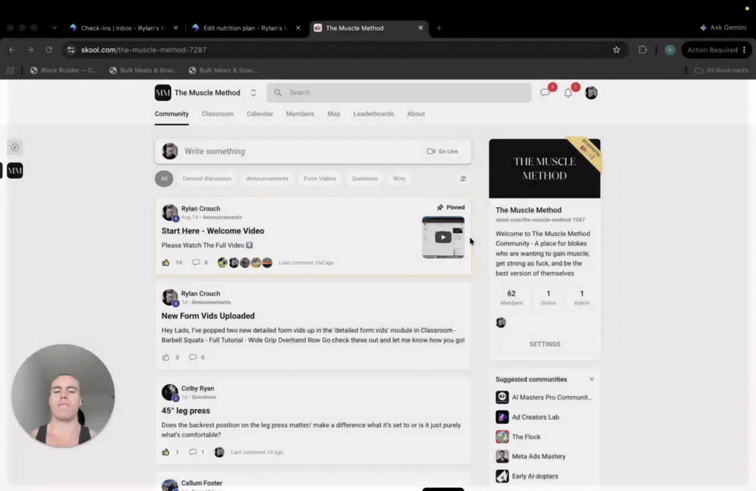Click The Muscle Method banner image
Image resolution: width=756 pixels, height=491 pixels.
[545, 169]
